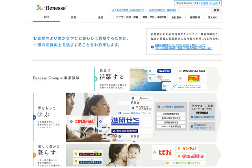
Task: Open the お客様情報漏えい apology link
Action: [180, 45]
